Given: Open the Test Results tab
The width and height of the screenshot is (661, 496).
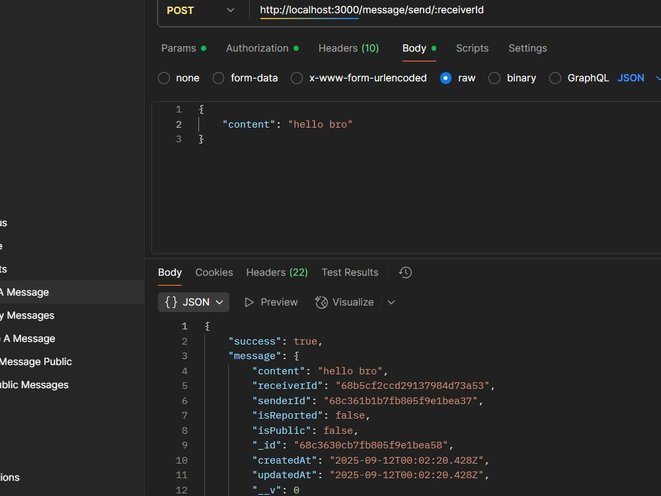Looking at the screenshot, I should pyautogui.click(x=350, y=272).
